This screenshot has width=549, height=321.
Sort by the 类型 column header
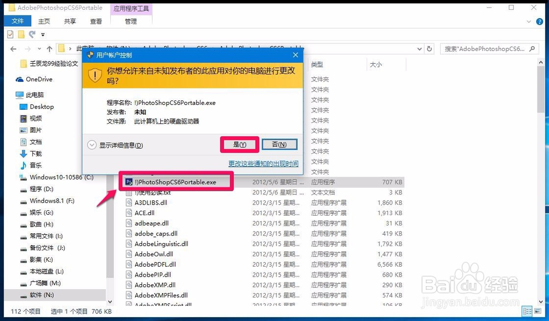[317, 64]
